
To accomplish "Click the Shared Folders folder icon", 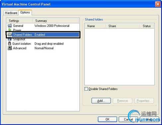I will (x=10, y=34).
